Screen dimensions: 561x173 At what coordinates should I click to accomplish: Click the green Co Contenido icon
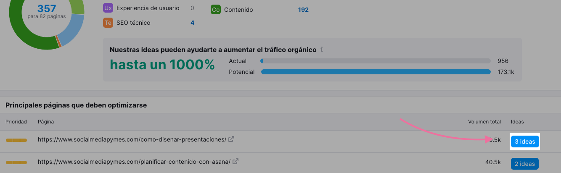click(x=216, y=9)
